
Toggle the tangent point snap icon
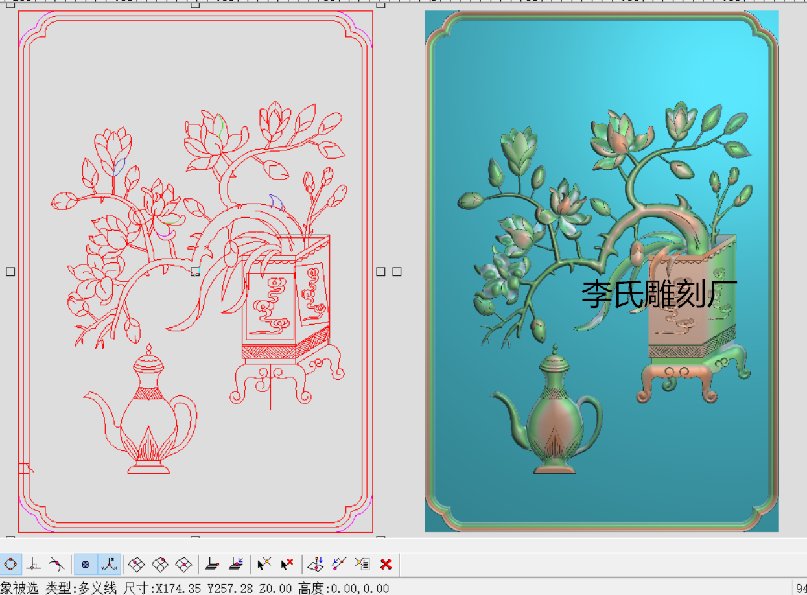point(57,564)
